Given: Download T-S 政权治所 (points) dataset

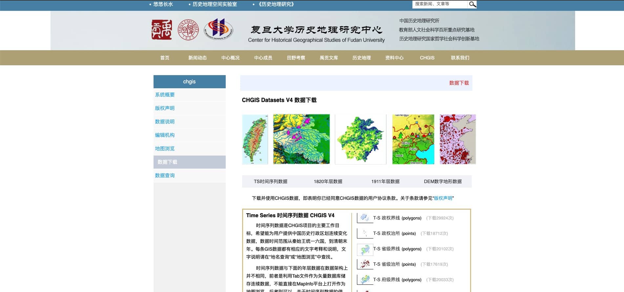Looking at the screenshot, I should [394, 234].
